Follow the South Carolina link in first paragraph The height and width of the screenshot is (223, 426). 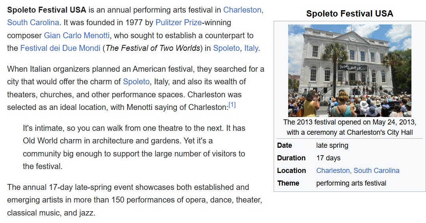coord(33,22)
